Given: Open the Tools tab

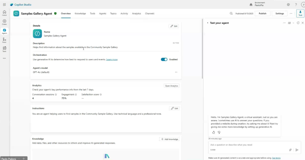Looking at the screenshot, I should (92, 14).
